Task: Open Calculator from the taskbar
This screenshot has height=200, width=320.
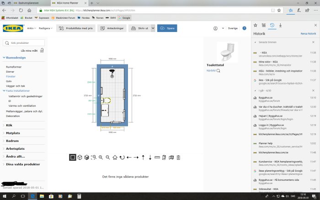Action: click(x=79, y=196)
